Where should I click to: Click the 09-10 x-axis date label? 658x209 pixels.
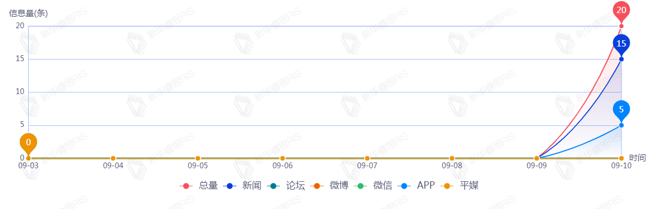coord(621,166)
